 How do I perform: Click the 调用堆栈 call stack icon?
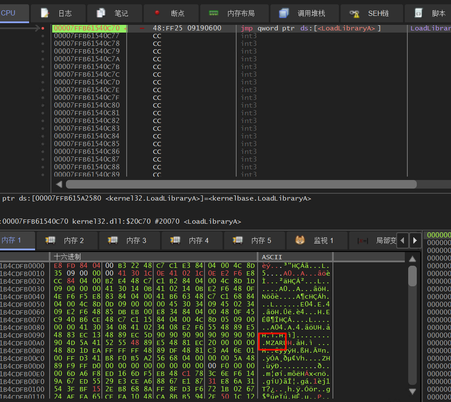click(x=284, y=13)
